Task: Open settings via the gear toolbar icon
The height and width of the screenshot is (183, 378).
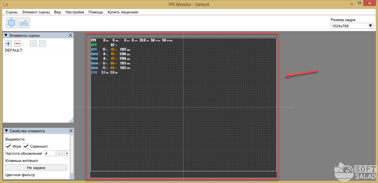Action: [11, 23]
